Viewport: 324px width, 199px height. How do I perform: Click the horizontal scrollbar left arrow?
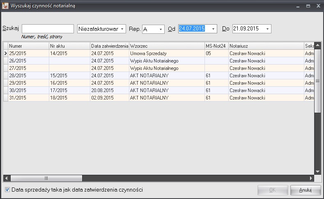click(6, 178)
